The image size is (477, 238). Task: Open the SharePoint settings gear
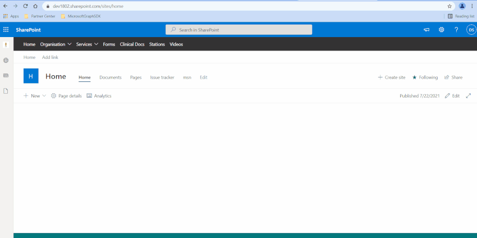[442, 30]
